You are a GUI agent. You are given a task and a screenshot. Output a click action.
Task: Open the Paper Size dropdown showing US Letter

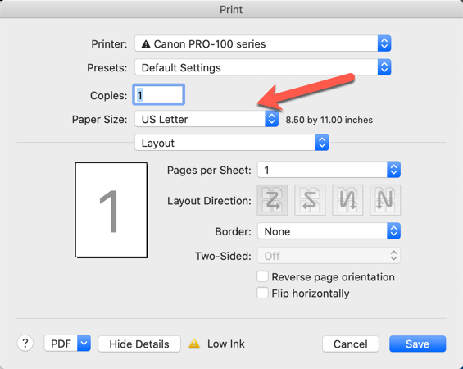207,119
